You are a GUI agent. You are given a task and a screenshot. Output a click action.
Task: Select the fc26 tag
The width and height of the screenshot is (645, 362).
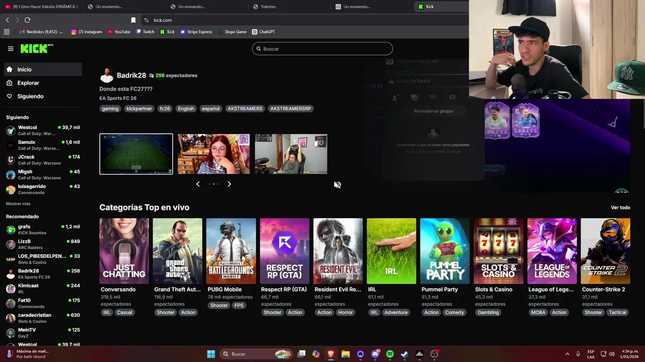coord(165,109)
